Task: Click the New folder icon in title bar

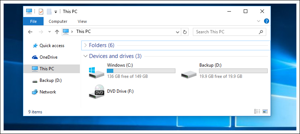Action: [49, 12]
